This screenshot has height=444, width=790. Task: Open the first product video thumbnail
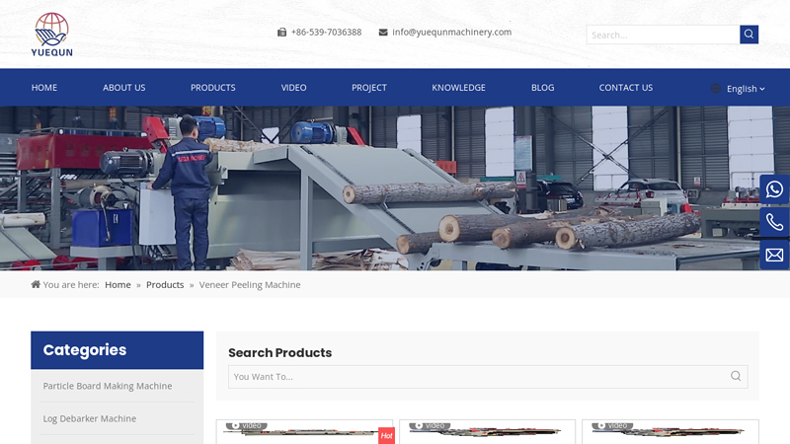(304, 432)
